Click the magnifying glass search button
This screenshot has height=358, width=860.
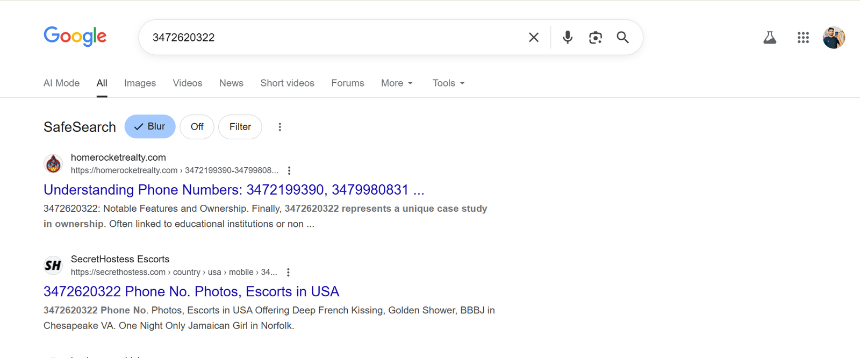(622, 37)
